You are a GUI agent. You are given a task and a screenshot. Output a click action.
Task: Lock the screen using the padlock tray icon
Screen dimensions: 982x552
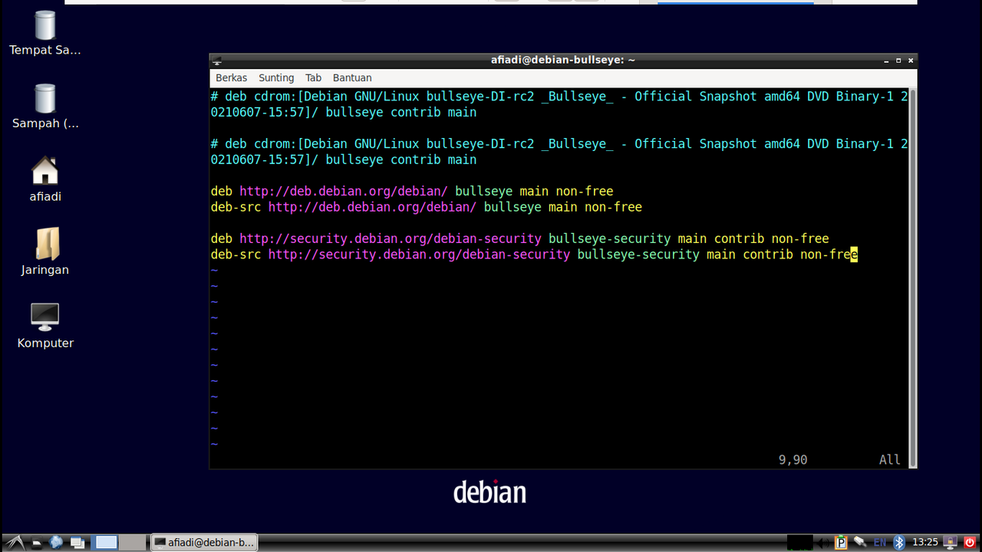951,542
